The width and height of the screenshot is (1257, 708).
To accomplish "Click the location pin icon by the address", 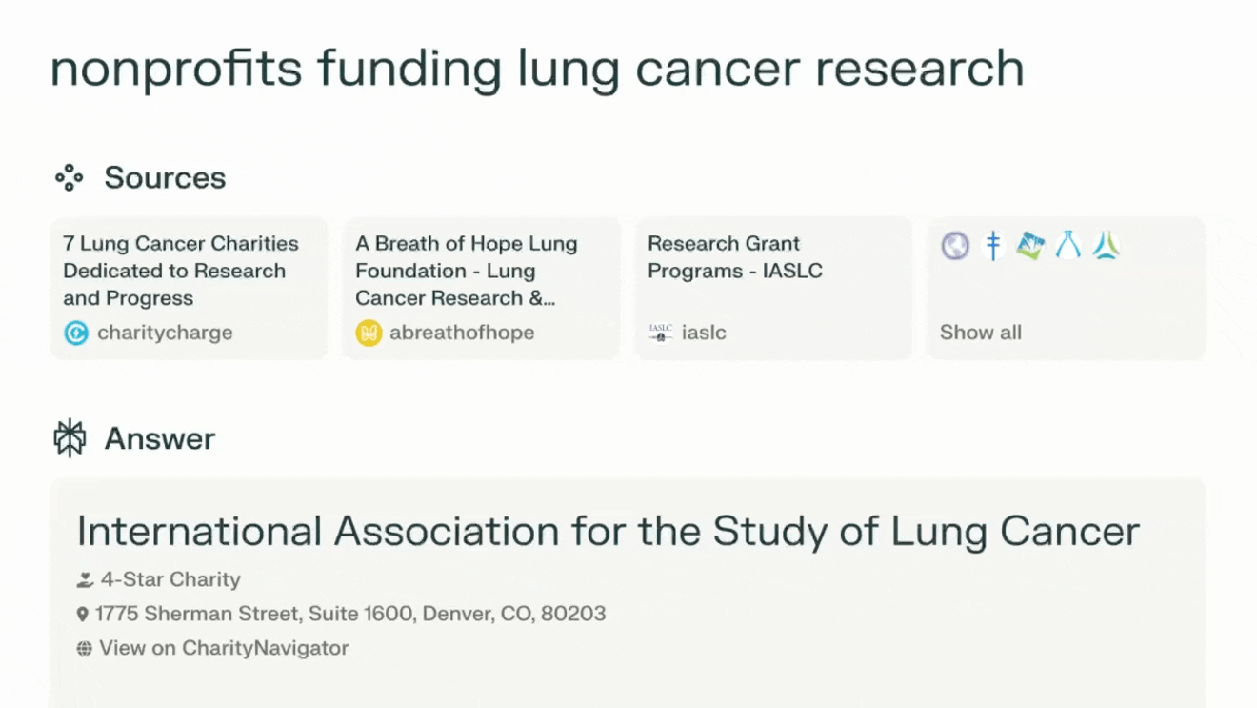I will pyautogui.click(x=83, y=615).
